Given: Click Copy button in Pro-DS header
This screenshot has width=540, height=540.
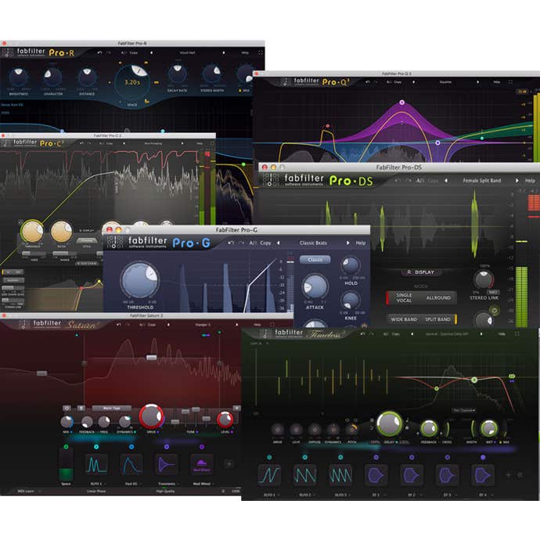Looking at the screenshot, I should click(433, 181).
